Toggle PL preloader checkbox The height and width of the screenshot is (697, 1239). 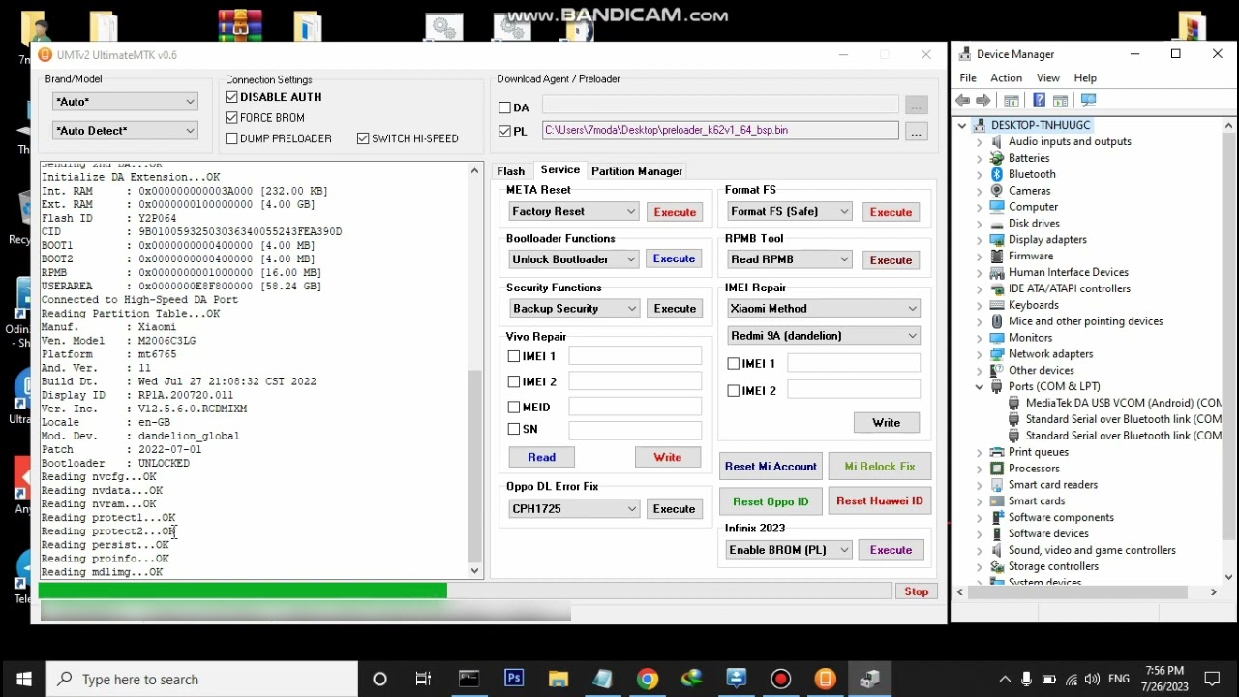click(x=504, y=131)
